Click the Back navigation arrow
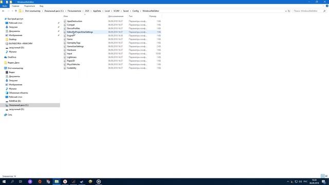 click(x=3, y=11)
